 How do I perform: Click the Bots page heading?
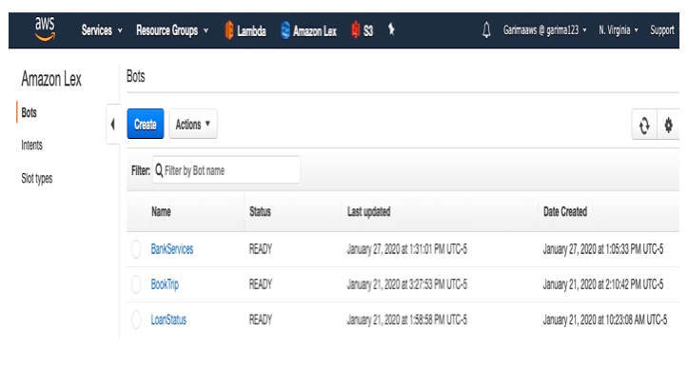pos(135,76)
